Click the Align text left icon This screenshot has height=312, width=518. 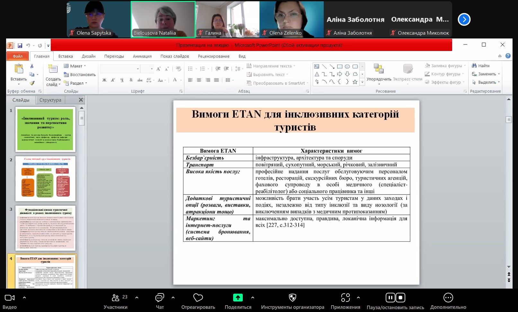click(190, 80)
